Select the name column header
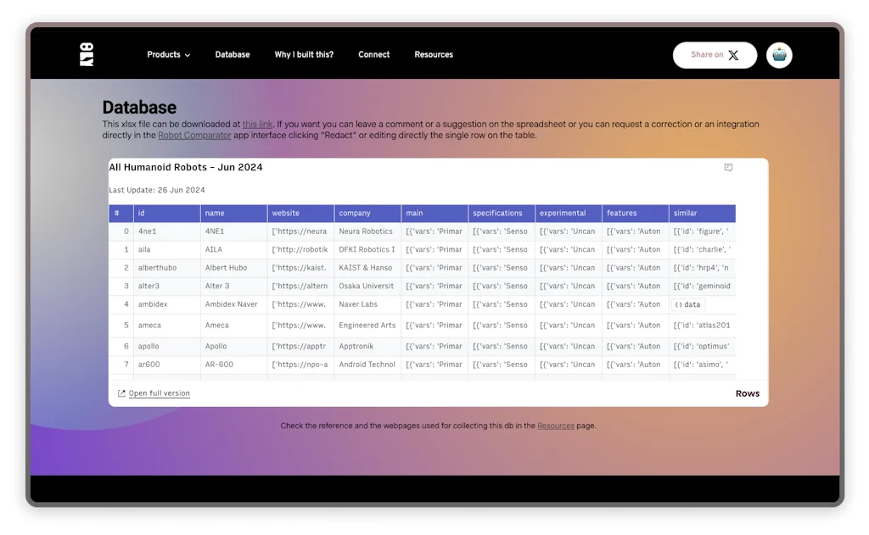This screenshot has height=535, width=869. point(234,213)
